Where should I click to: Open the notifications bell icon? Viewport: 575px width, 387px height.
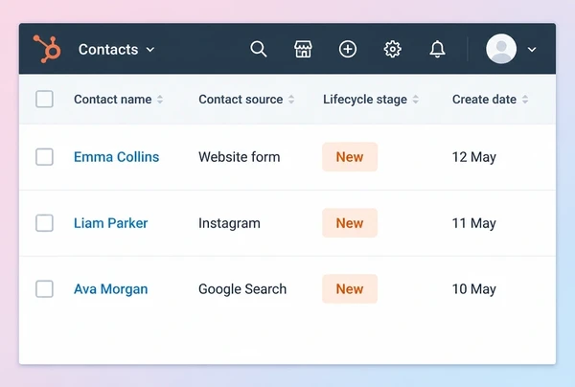tap(438, 49)
